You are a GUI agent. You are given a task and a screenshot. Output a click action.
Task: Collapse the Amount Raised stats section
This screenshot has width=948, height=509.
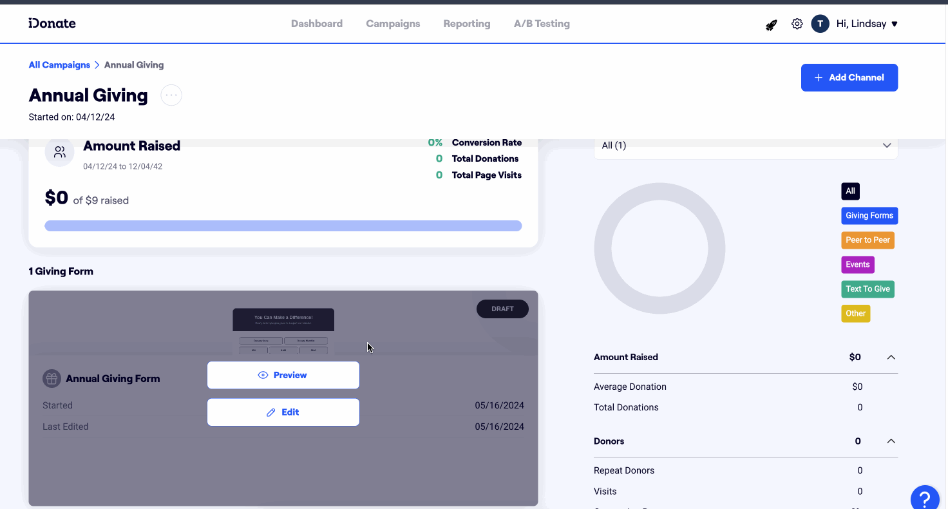click(891, 357)
